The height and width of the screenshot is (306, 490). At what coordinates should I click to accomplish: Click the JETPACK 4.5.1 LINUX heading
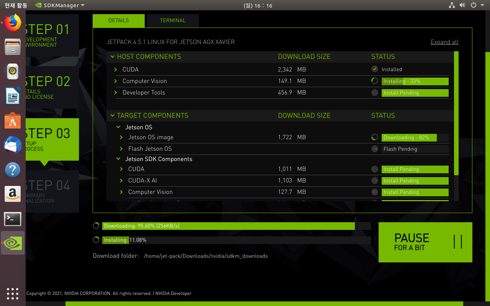[x=170, y=42]
